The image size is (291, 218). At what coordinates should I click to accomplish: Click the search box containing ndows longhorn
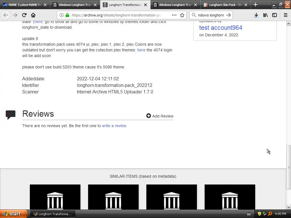[x=211, y=15]
